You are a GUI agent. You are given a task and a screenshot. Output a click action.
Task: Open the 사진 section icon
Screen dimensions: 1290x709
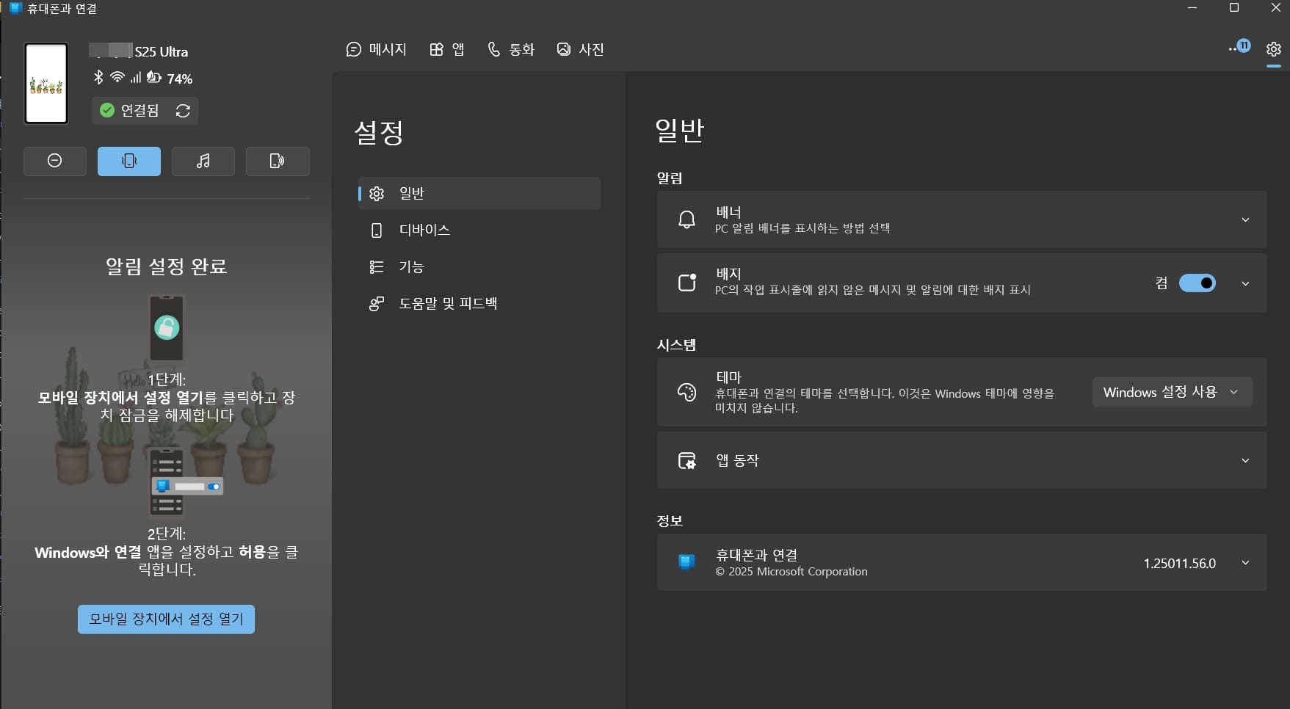click(563, 49)
